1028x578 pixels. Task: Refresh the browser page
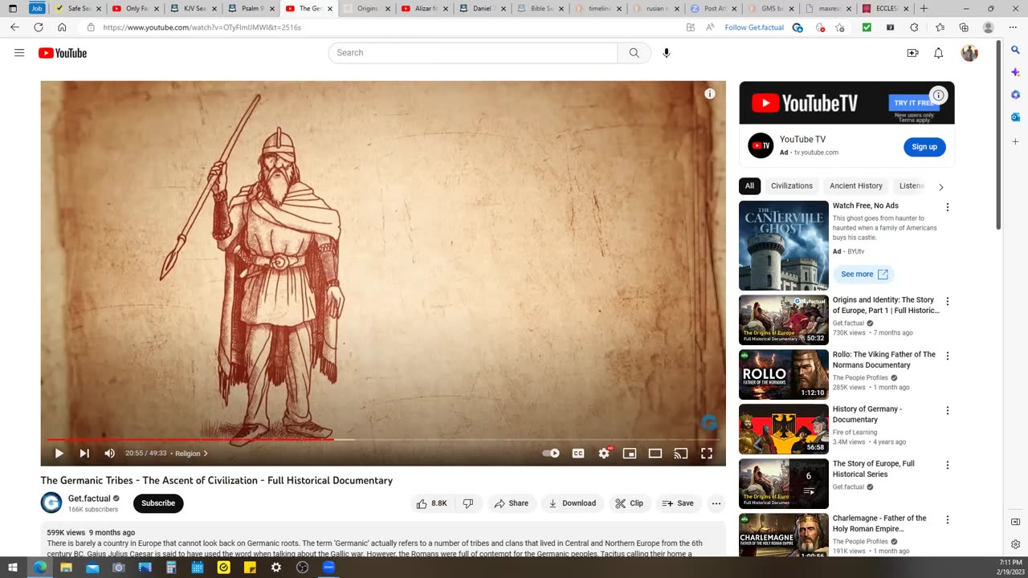tap(38, 27)
